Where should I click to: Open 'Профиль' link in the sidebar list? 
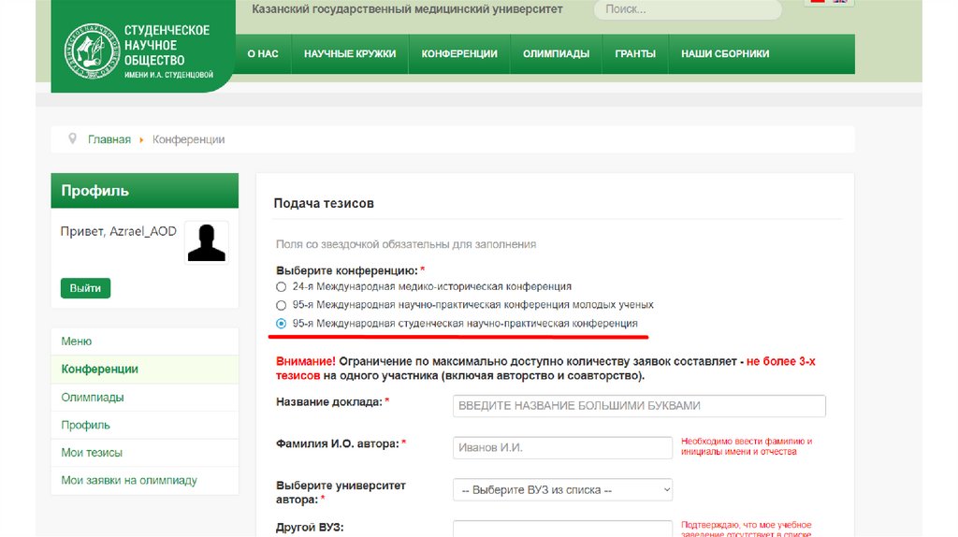click(145, 425)
